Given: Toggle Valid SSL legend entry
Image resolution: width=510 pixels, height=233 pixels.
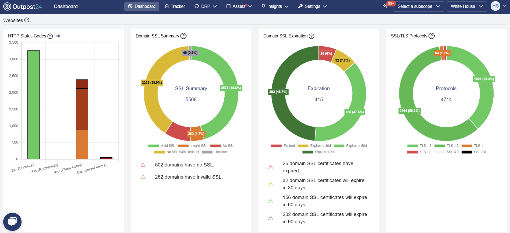Looking at the screenshot, I should click(x=162, y=146).
